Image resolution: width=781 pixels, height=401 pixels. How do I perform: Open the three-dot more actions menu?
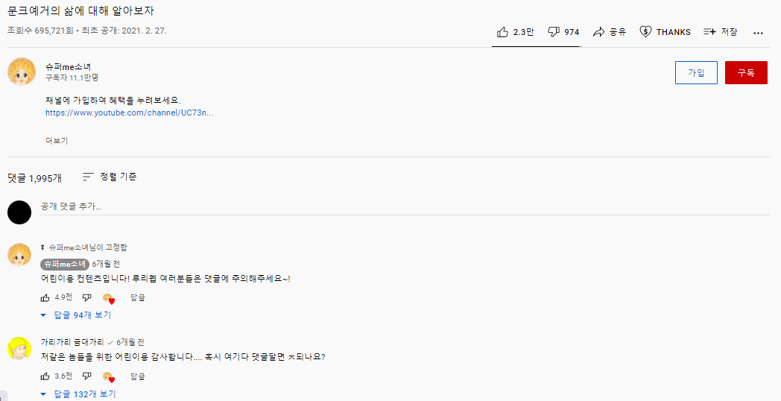(758, 33)
